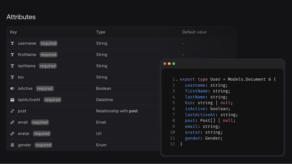
Task: Click the required badge next to isActive
Action: click(45, 88)
